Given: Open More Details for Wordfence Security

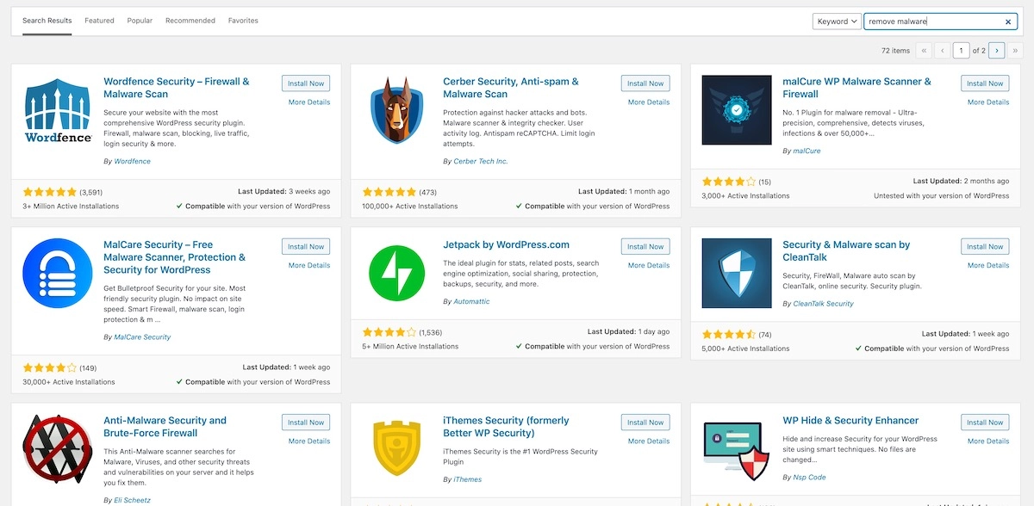Looking at the screenshot, I should (x=309, y=102).
